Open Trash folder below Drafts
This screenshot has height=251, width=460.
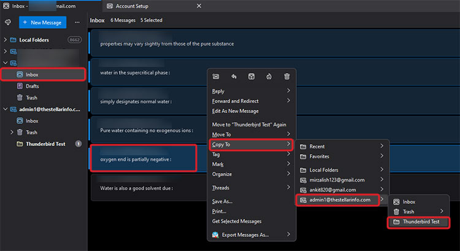click(x=31, y=98)
